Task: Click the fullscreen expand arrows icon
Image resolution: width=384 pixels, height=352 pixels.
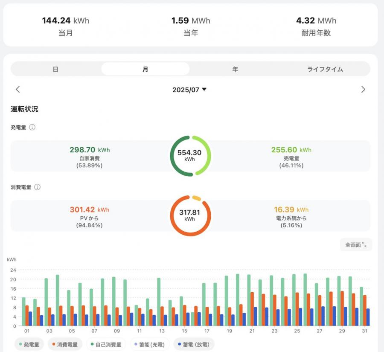Action: tap(364, 245)
